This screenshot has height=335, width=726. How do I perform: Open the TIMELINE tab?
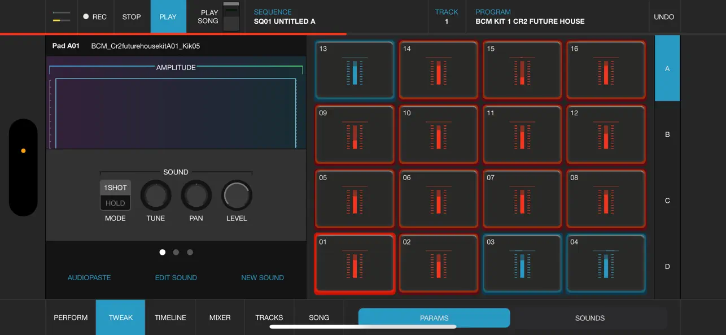[x=170, y=317]
